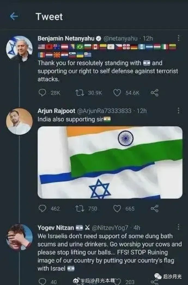This screenshot has height=285, width=188.
Task: Open more options on Yogev Nitzan's tweet
Action: (178, 227)
